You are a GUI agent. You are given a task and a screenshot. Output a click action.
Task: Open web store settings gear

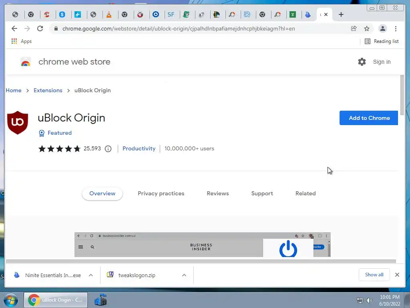tap(362, 62)
